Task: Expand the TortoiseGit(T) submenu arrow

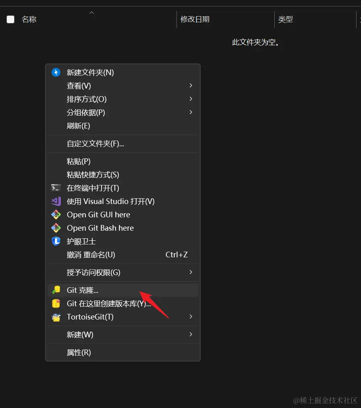Action: [x=191, y=317]
